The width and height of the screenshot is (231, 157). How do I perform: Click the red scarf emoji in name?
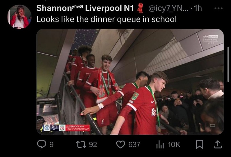coord(140,8)
